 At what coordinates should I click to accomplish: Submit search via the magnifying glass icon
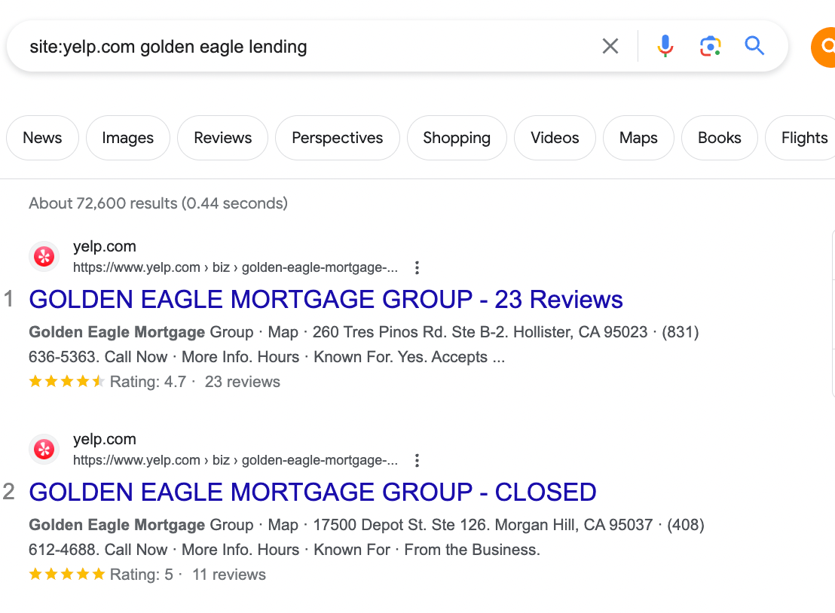[x=754, y=46]
